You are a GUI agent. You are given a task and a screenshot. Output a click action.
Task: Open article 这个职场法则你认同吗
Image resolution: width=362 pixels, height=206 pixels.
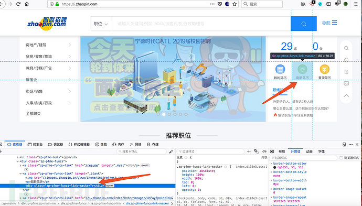pos(301,109)
